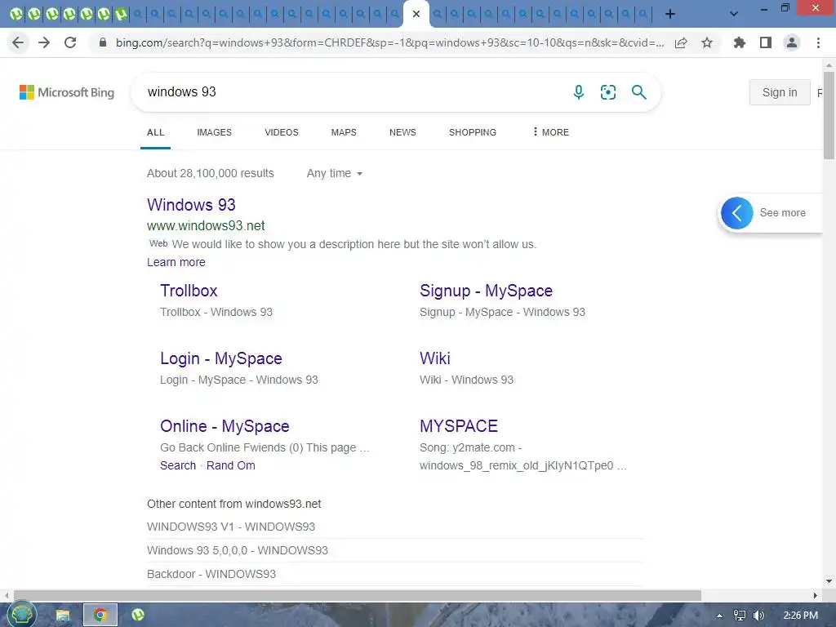Screen dimensions: 836x627
Task: Open network tray icon
Action: (740, 616)
